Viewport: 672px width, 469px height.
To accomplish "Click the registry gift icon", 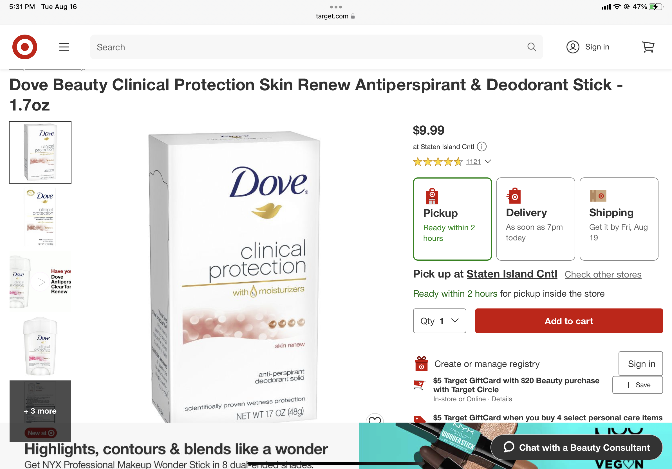I will (x=421, y=364).
